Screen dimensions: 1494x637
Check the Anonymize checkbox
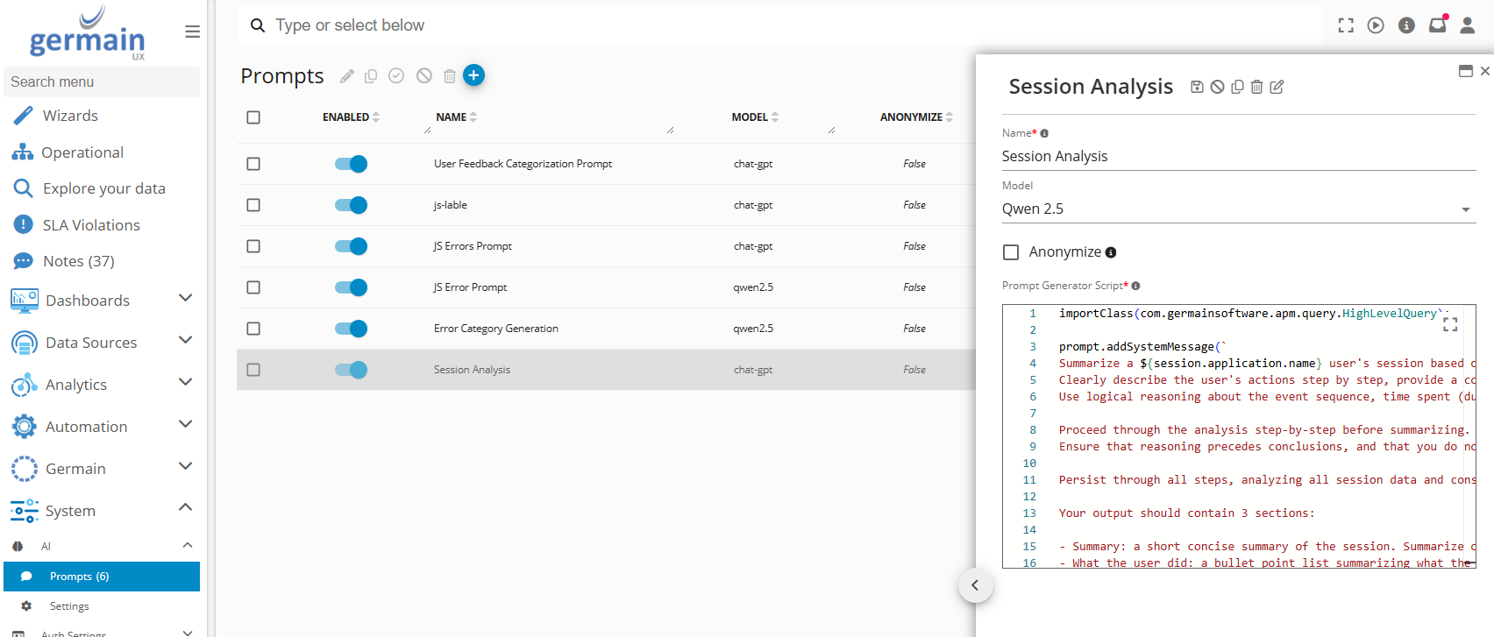point(1011,252)
